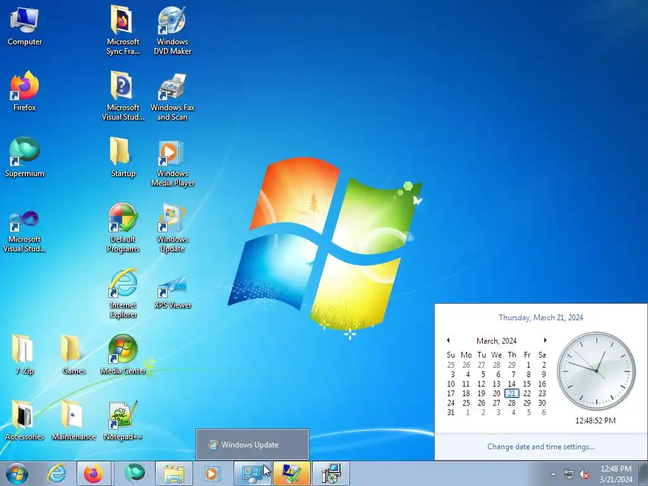
Task: Select March 22 in the calendar
Action: [x=527, y=394]
